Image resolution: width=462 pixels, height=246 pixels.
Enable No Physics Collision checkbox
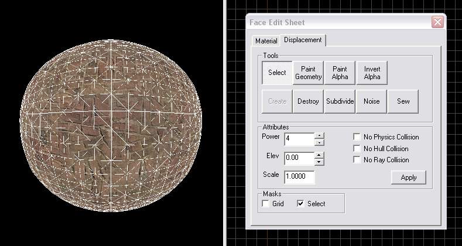357,137
